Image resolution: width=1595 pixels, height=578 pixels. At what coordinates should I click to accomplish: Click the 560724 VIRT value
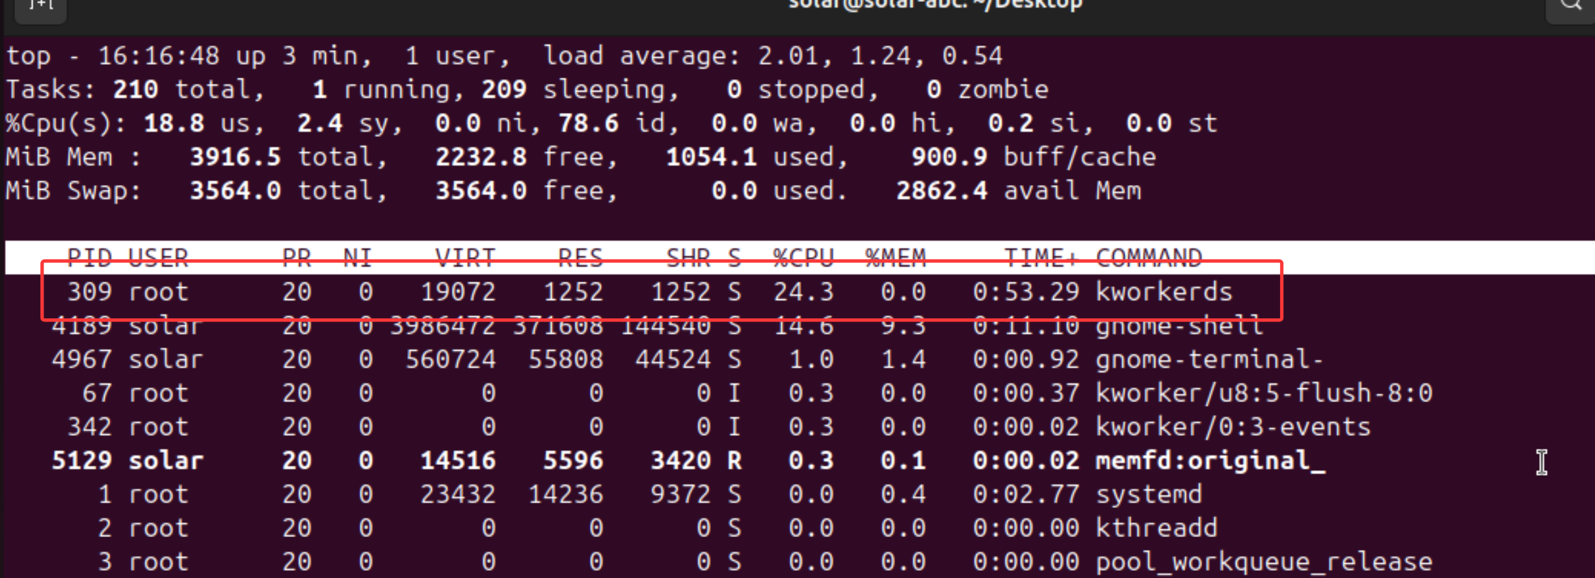(x=451, y=359)
